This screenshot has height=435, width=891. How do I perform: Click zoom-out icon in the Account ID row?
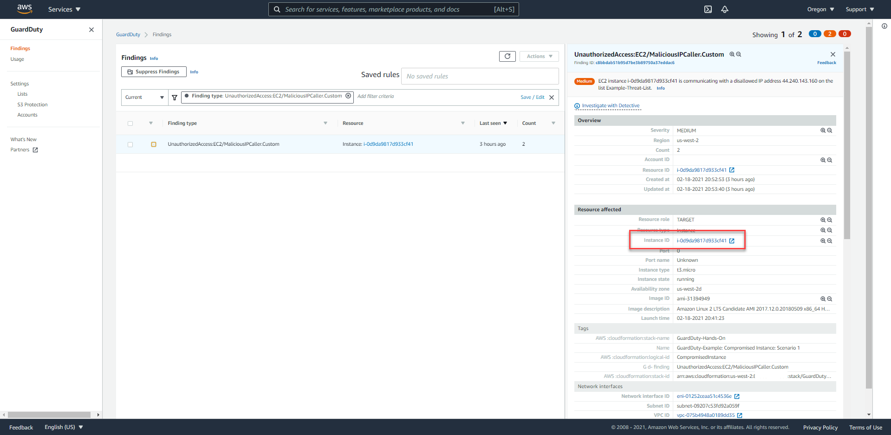(830, 160)
